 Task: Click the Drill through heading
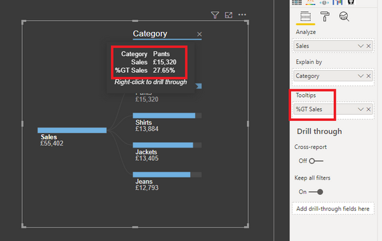[319, 132]
